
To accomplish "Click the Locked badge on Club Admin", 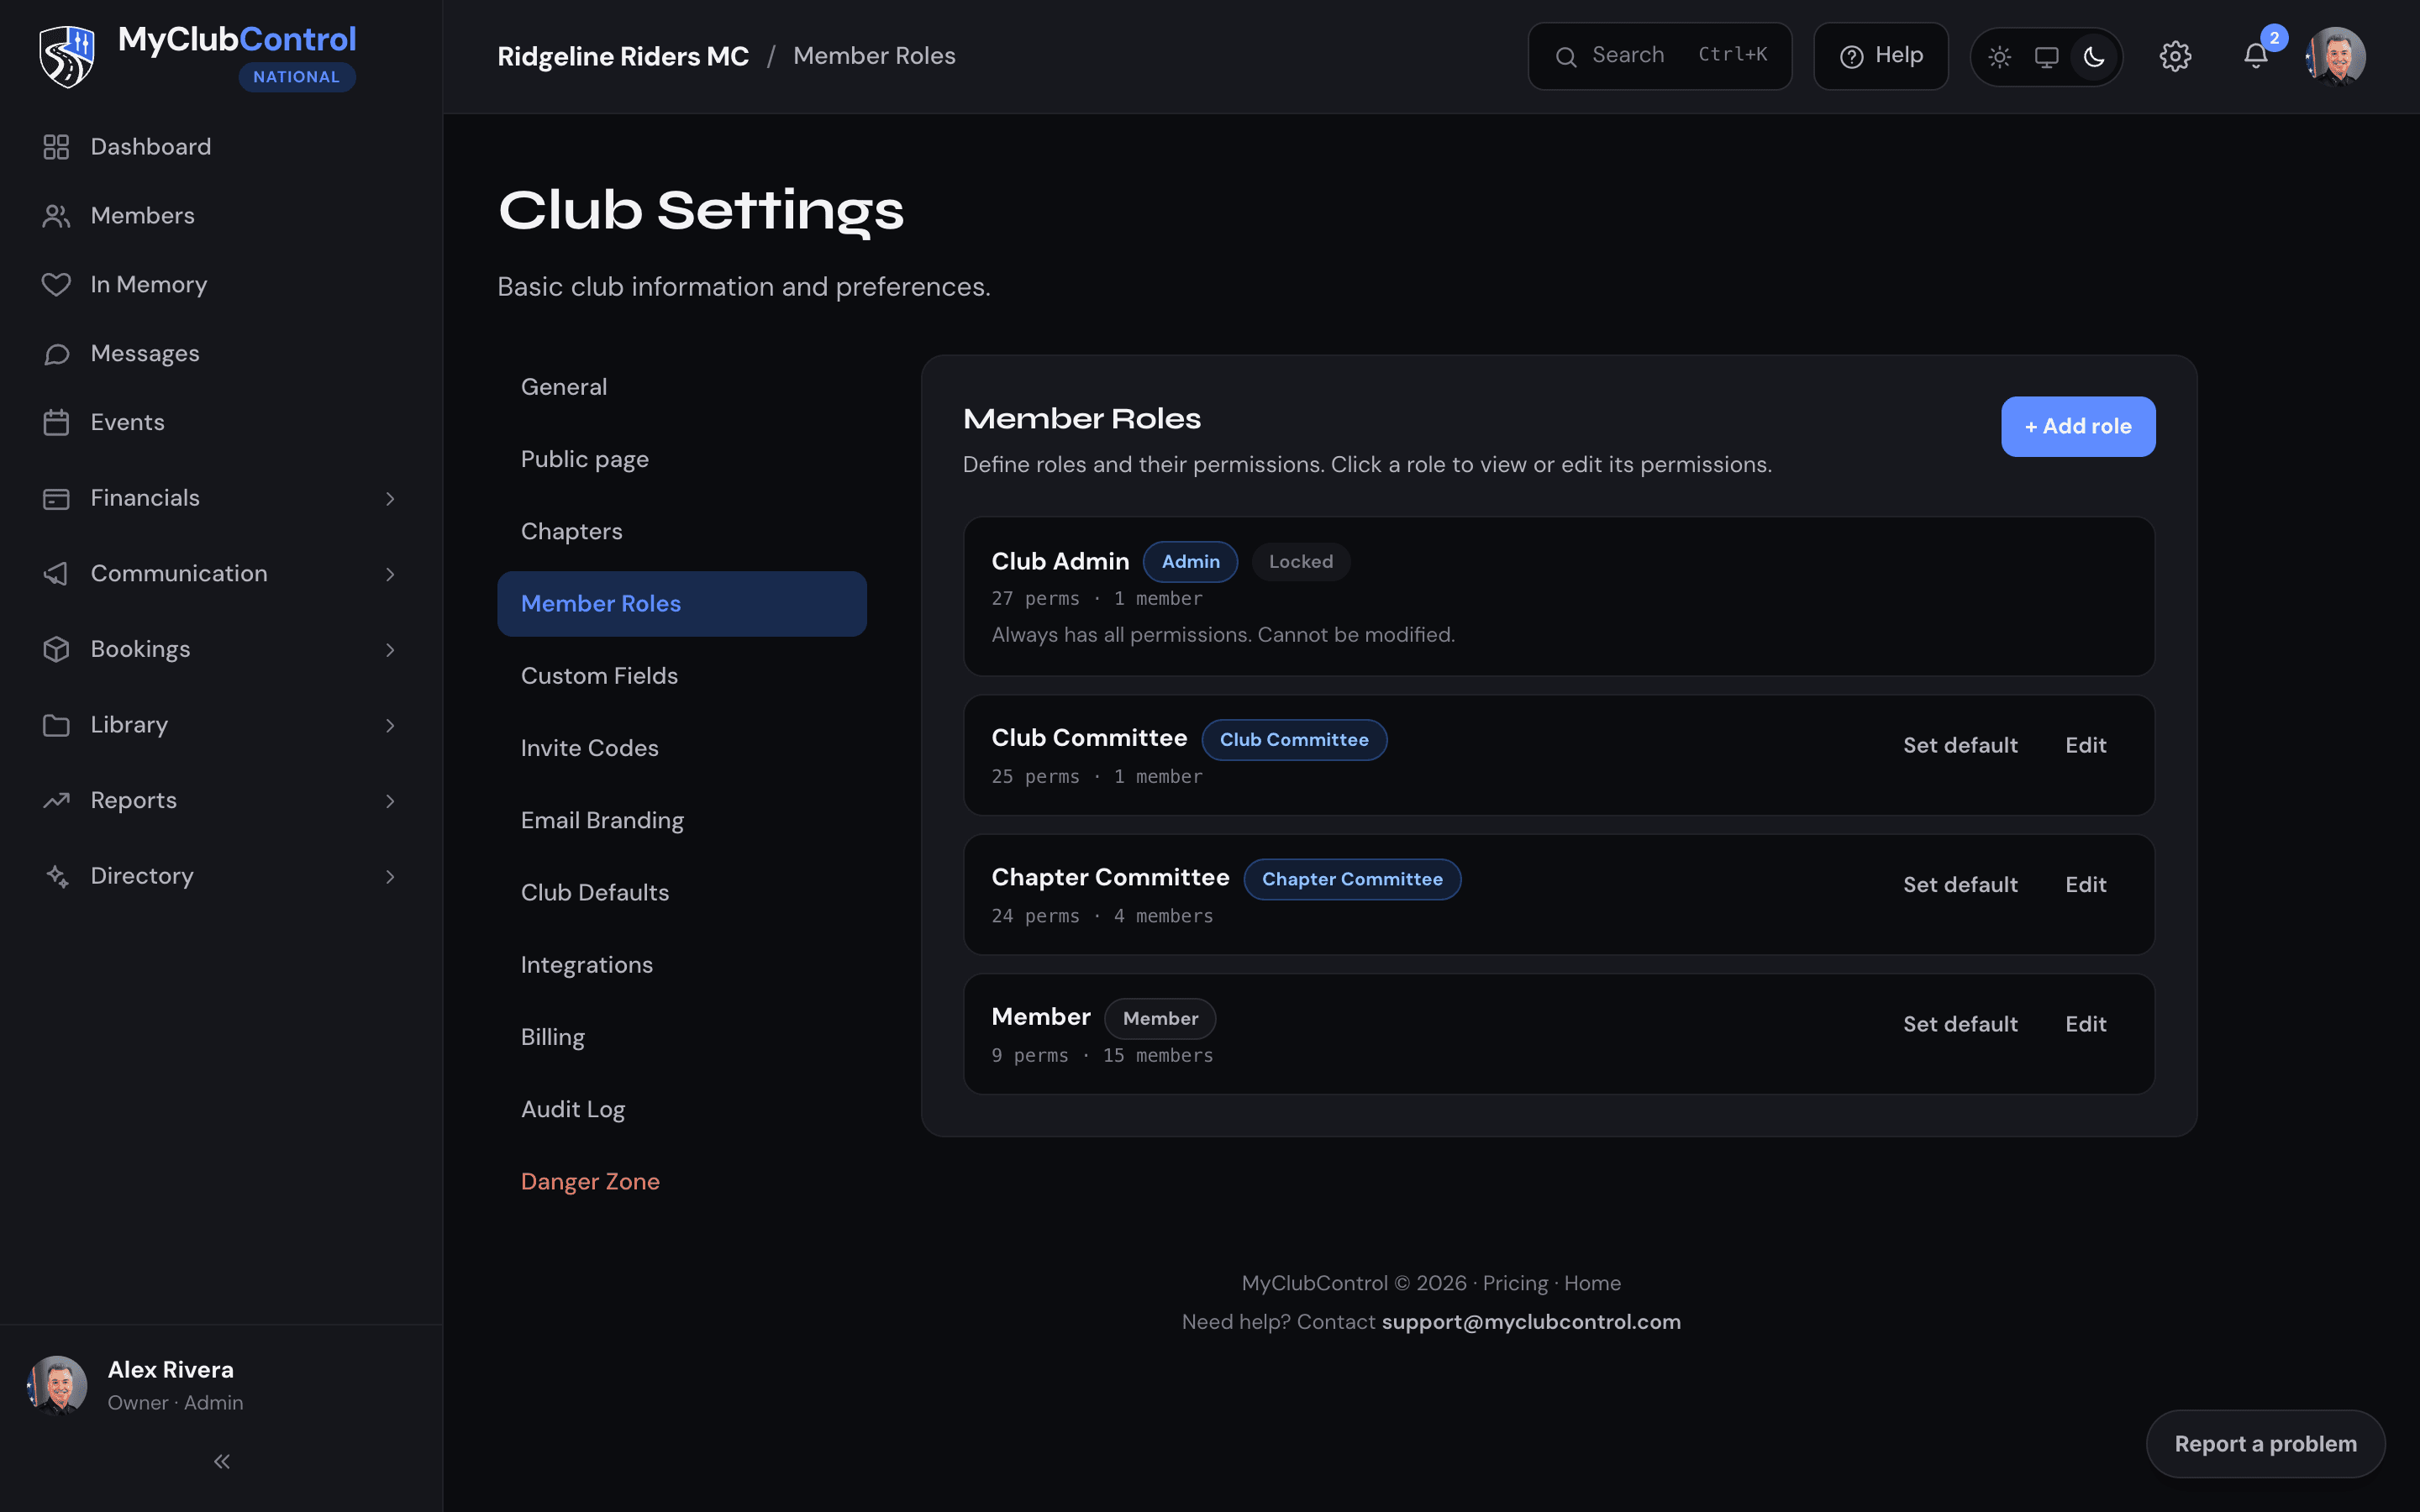I will point(1301,562).
